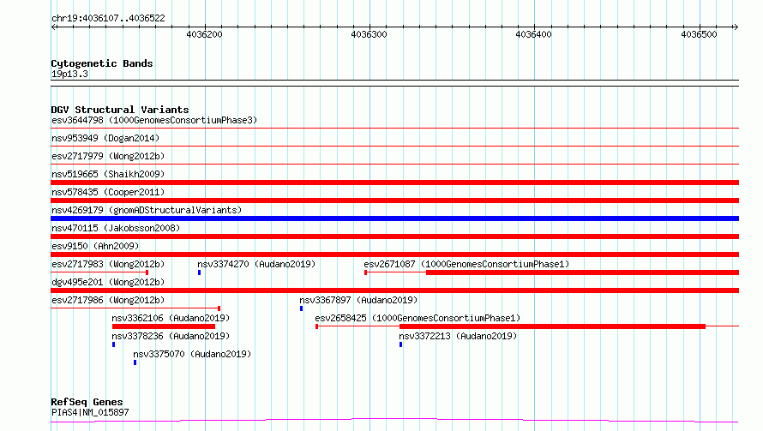Open the nsv519665 (Shaikh2009) variant label

(108, 174)
